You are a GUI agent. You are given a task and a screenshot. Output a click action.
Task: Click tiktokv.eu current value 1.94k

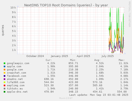51,89
